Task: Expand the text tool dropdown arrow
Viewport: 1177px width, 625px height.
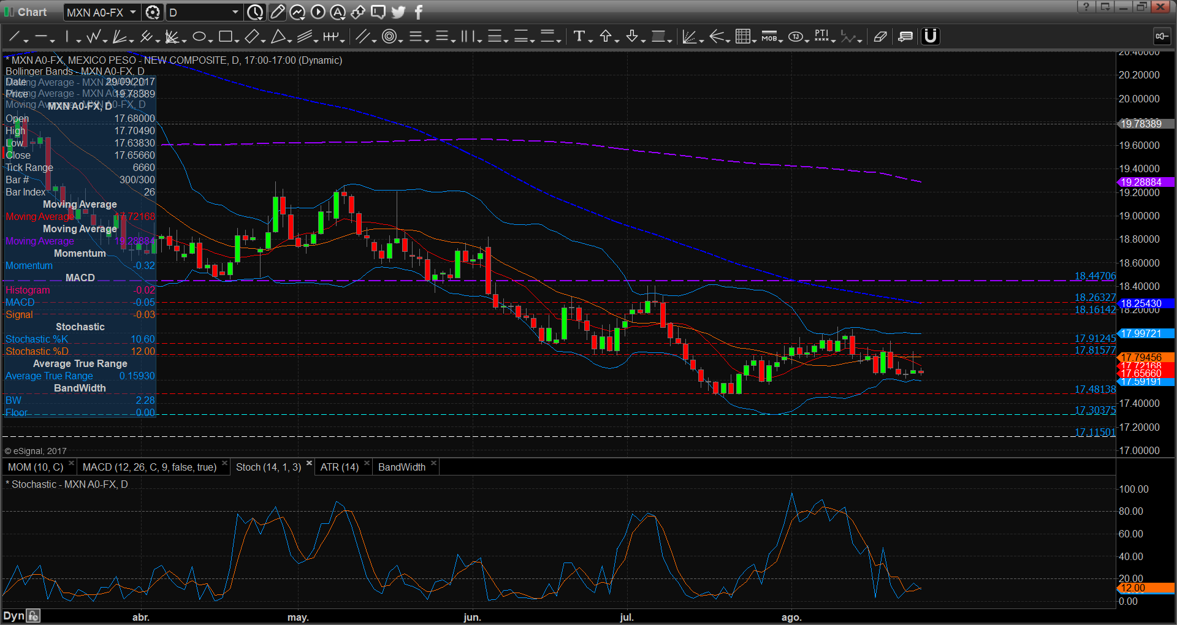Action: (590, 40)
